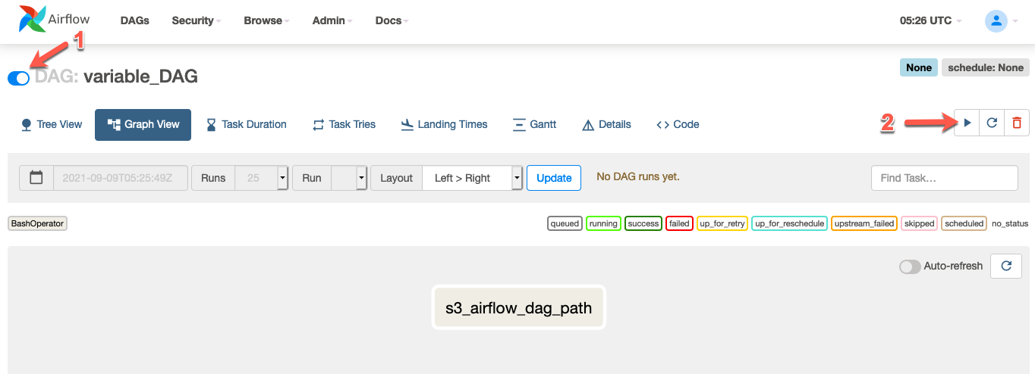Expand the Layout Left > Right dropdown
Image resolution: width=1035 pixels, height=374 pixels.
click(x=472, y=178)
